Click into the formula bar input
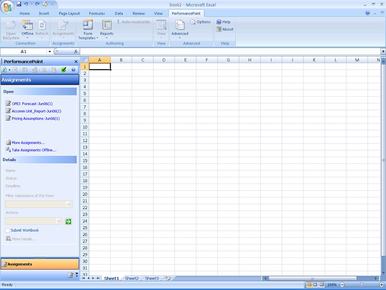This screenshot has height=290, width=386. click(230, 51)
